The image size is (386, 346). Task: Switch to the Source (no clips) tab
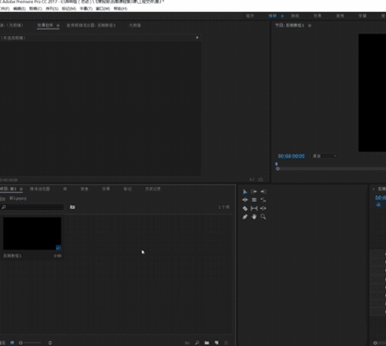pyautogui.click(x=12, y=26)
